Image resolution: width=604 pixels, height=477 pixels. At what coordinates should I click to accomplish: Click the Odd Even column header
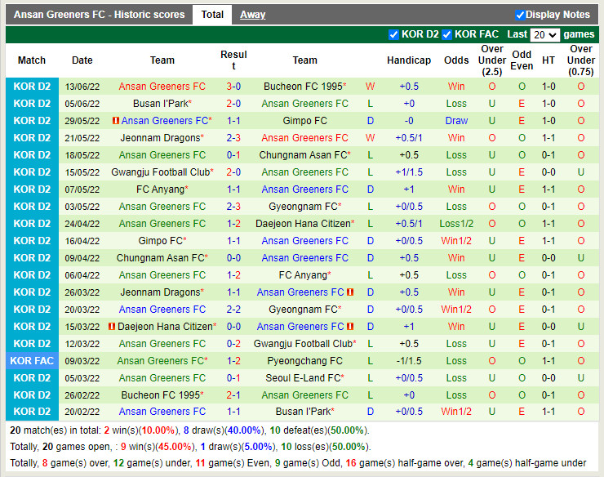(522, 60)
